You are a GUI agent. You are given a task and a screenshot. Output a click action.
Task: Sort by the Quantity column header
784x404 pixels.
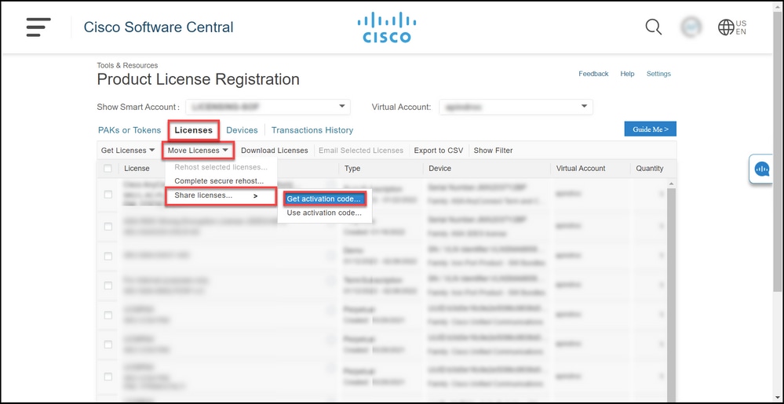(x=650, y=169)
